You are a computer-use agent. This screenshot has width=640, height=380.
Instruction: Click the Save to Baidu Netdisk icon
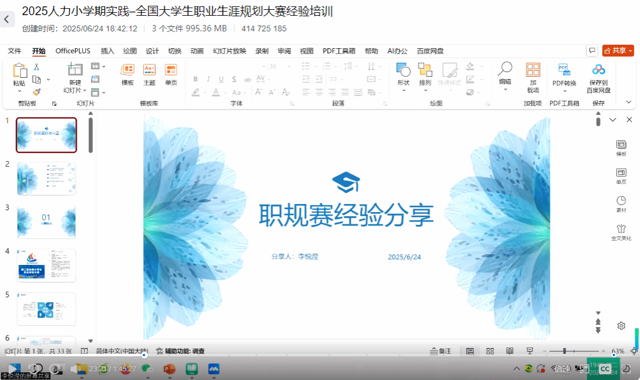click(x=598, y=71)
